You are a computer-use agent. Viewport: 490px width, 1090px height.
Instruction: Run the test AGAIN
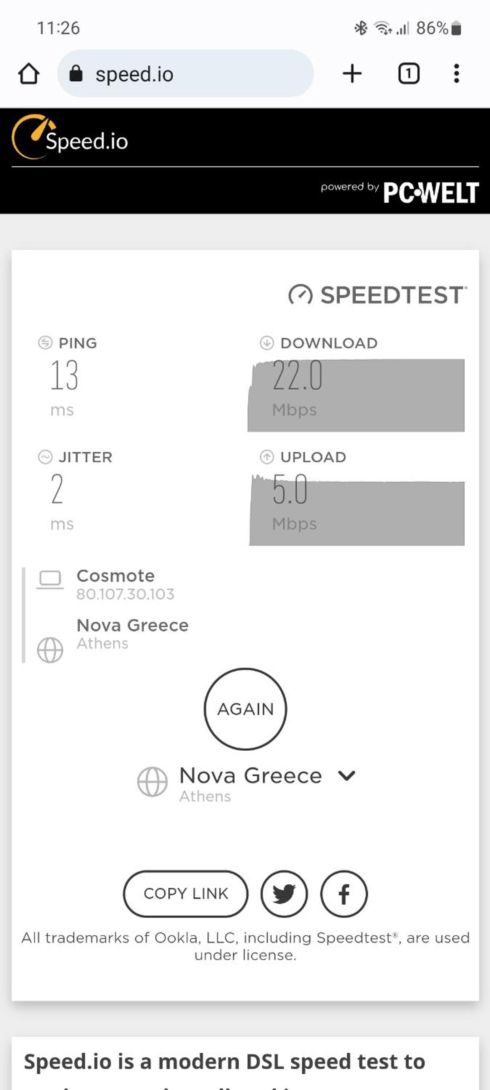245,709
